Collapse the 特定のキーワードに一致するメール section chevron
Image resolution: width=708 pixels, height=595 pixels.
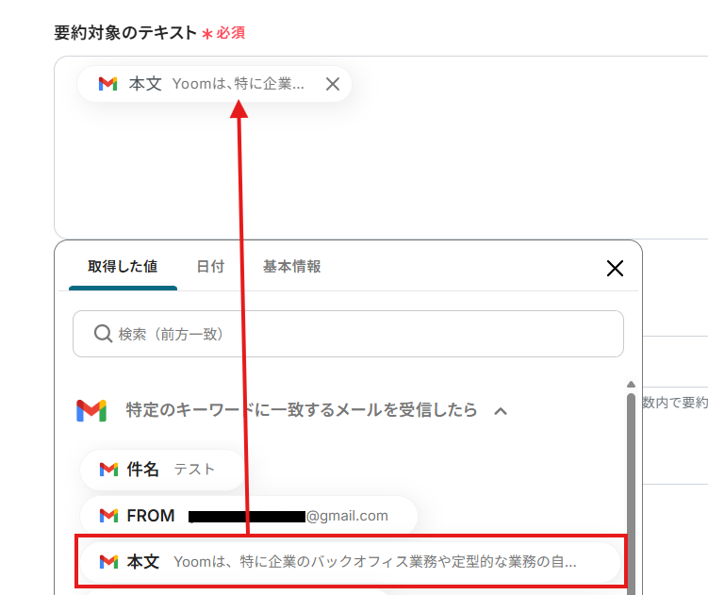click(x=501, y=411)
